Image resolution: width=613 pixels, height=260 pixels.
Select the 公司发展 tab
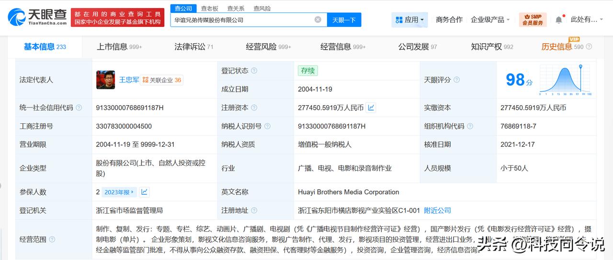click(x=418, y=46)
